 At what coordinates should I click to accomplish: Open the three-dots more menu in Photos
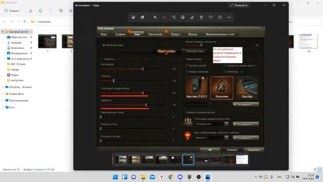[x=229, y=17]
